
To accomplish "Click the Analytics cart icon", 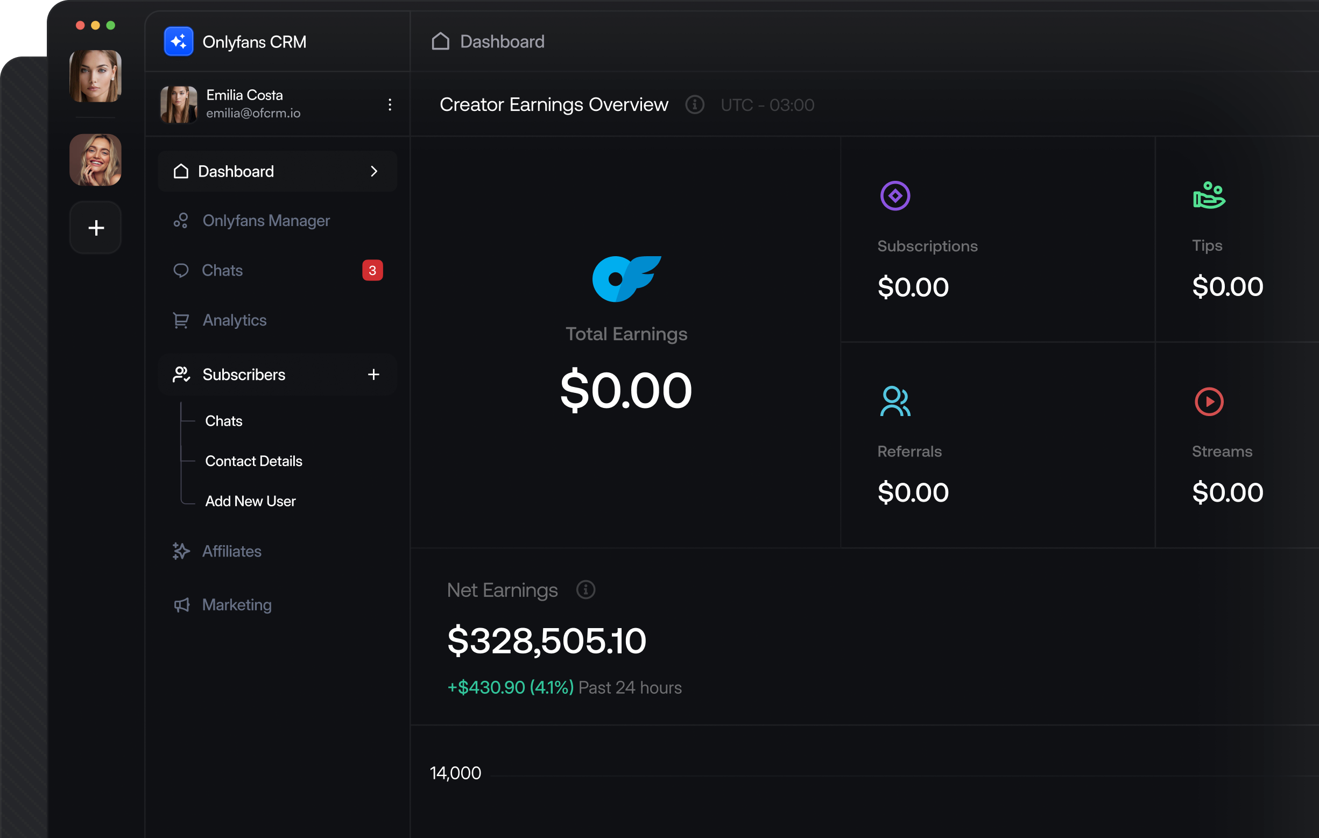I will tap(181, 320).
